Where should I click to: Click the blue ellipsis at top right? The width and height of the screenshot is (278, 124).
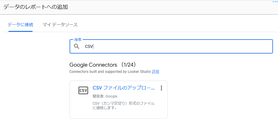click(x=275, y=2)
